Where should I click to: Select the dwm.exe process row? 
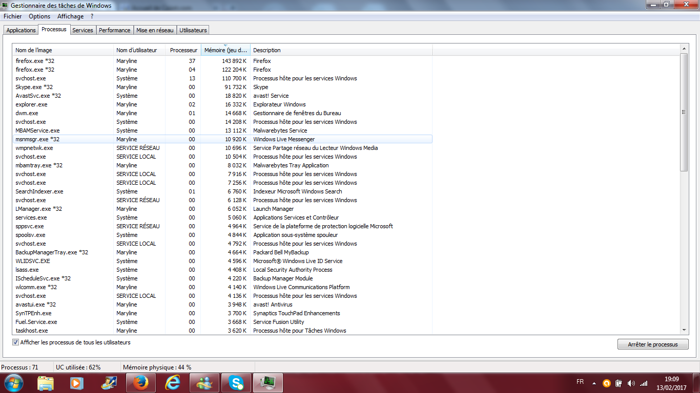coord(222,113)
